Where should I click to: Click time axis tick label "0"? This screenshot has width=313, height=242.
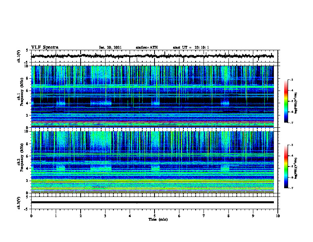click(31, 216)
